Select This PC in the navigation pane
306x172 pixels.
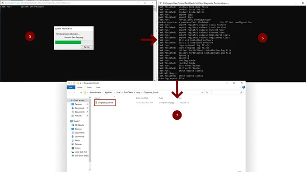(76, 121)
